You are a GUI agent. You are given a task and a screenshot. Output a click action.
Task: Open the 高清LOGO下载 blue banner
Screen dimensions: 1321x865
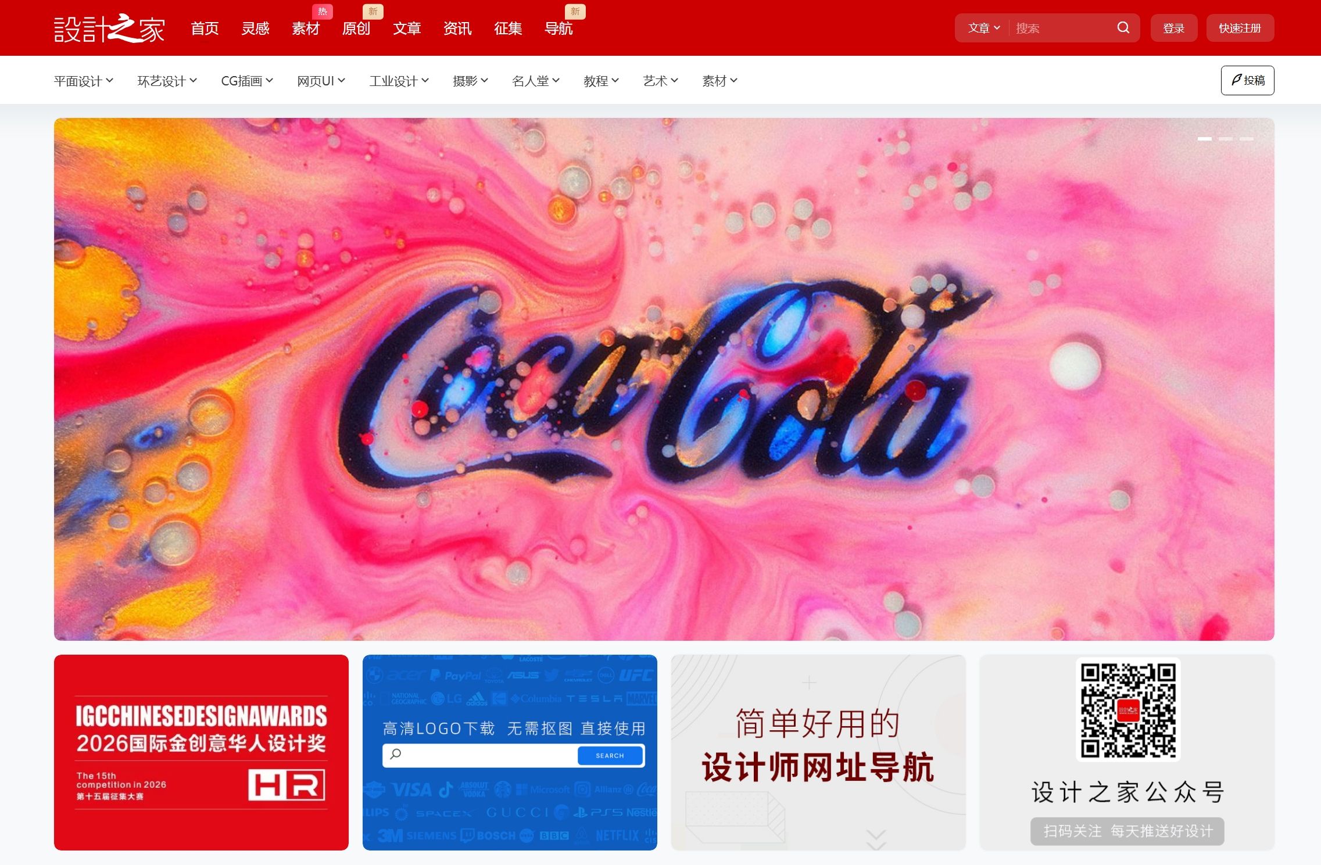[510, 752]
